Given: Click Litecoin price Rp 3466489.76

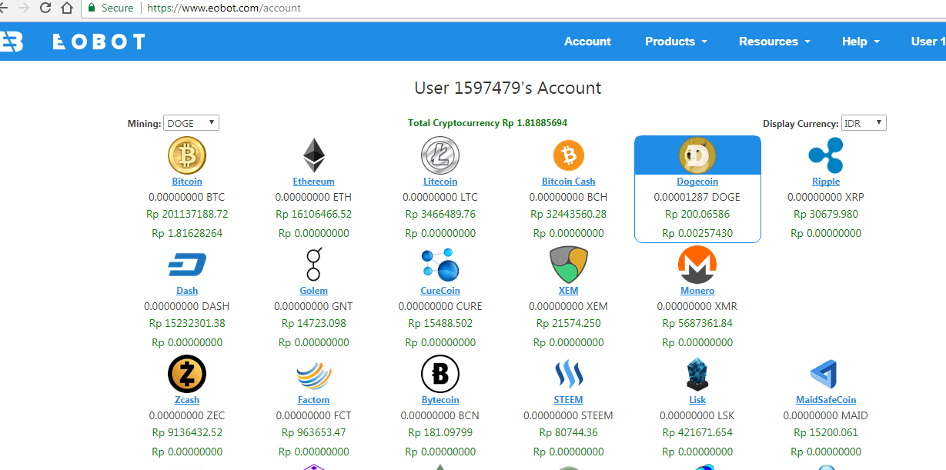Looking at the screenshot, I should [440, 215].
